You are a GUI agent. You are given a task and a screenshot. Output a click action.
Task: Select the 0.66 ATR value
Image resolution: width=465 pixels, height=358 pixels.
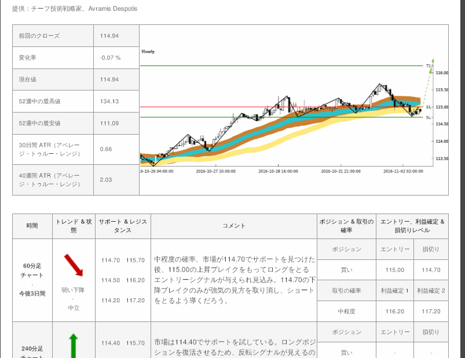[106, 149]
